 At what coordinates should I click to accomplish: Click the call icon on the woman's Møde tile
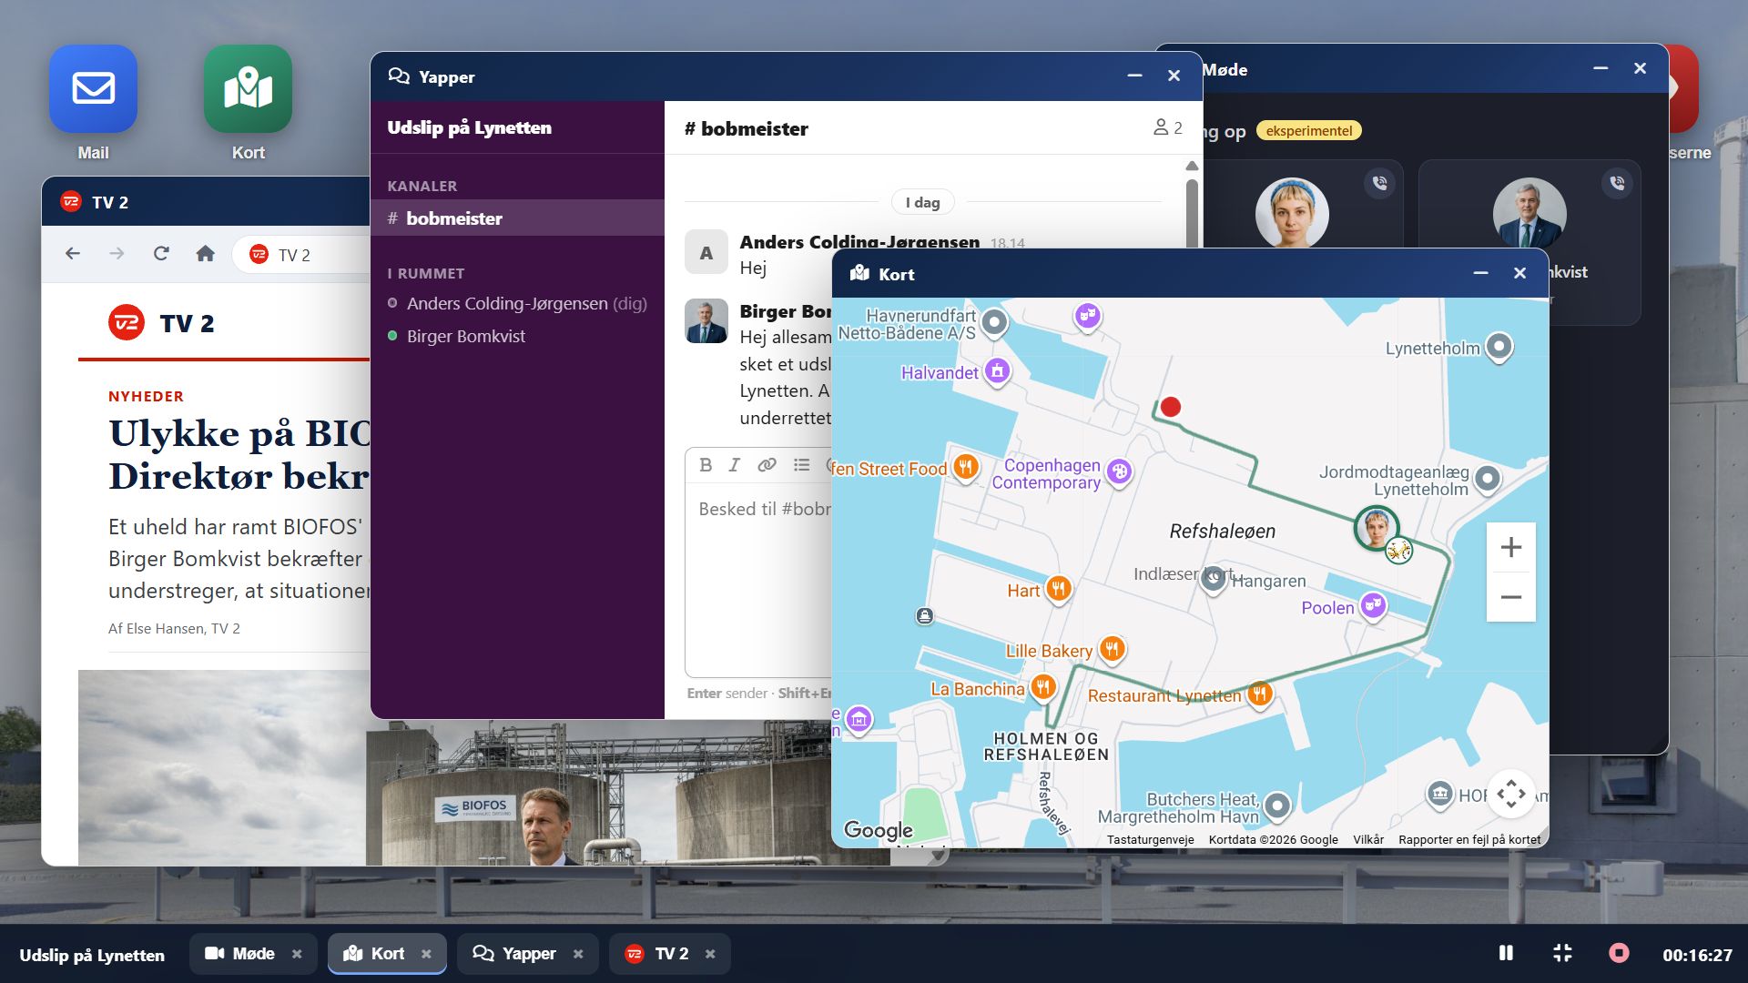tap(1380, 183)
